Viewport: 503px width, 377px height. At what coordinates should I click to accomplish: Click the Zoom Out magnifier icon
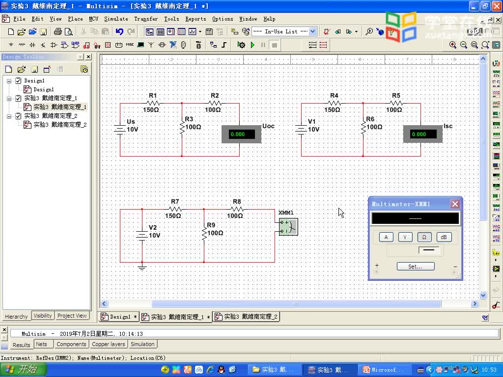(464, 45)
